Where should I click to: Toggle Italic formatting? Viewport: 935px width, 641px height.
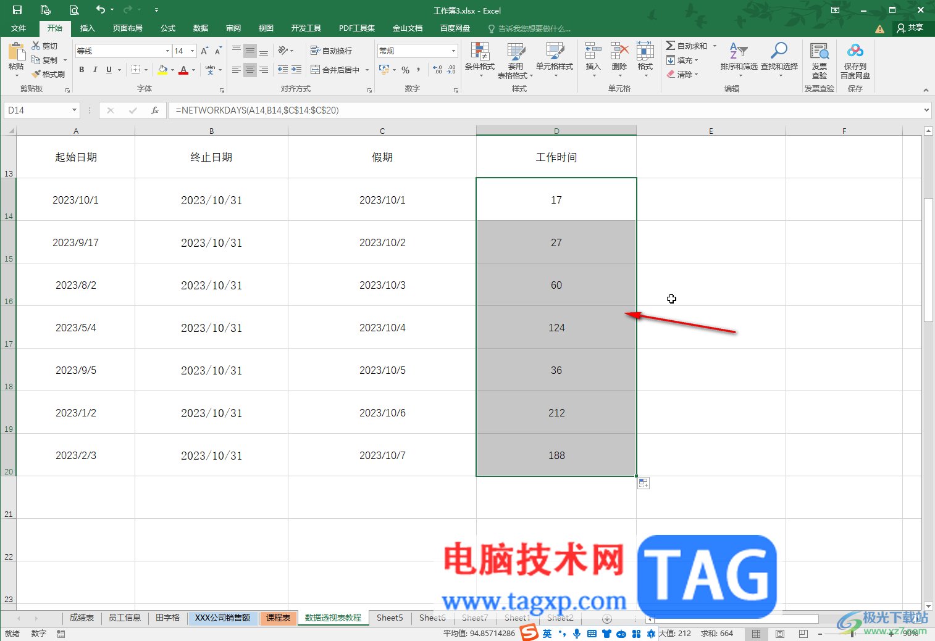pyautogui.click(x=95, y=70)
